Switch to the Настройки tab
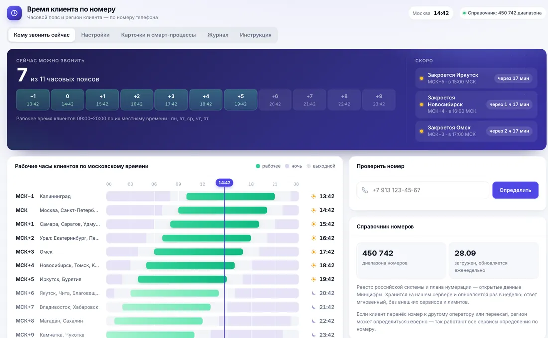 pyautogui.click(x=95, y=35)
